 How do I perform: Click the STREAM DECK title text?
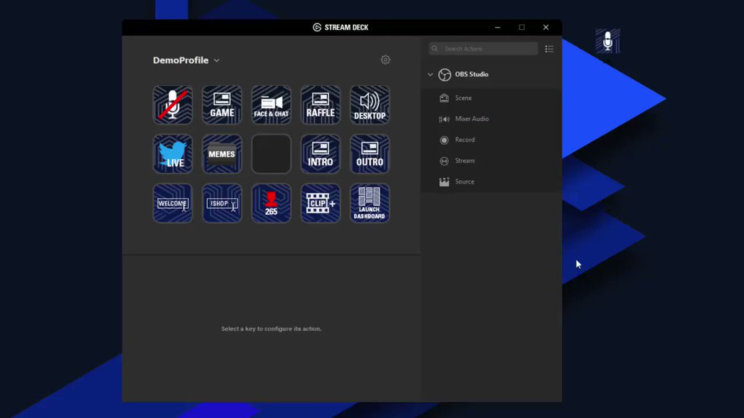[347, 27]
